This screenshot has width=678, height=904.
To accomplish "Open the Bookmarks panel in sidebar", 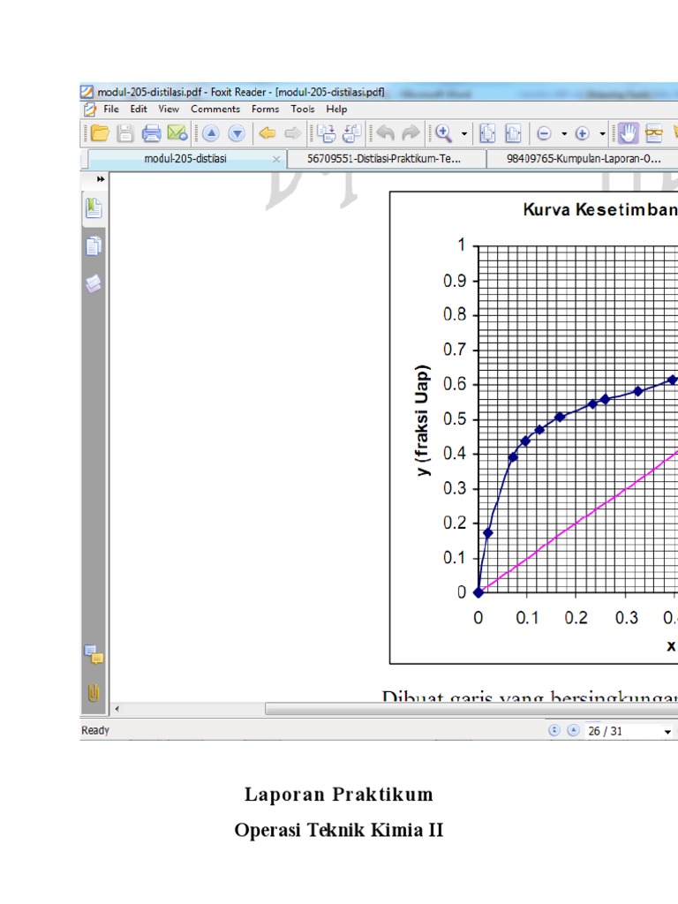I will [94, 209].
